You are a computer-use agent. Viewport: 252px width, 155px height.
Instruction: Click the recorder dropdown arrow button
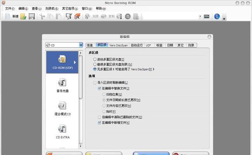coord(200,16)
